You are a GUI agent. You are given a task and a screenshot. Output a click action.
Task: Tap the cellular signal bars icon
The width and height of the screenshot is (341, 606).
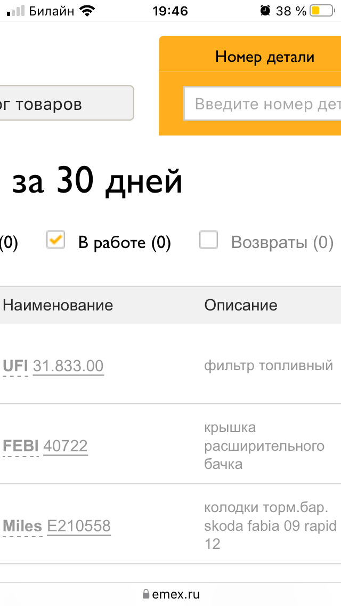click(x=16, y=11)
